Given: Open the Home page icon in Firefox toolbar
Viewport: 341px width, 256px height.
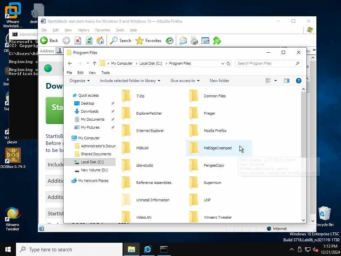Looking at the screenshot, I should point(100,40).
